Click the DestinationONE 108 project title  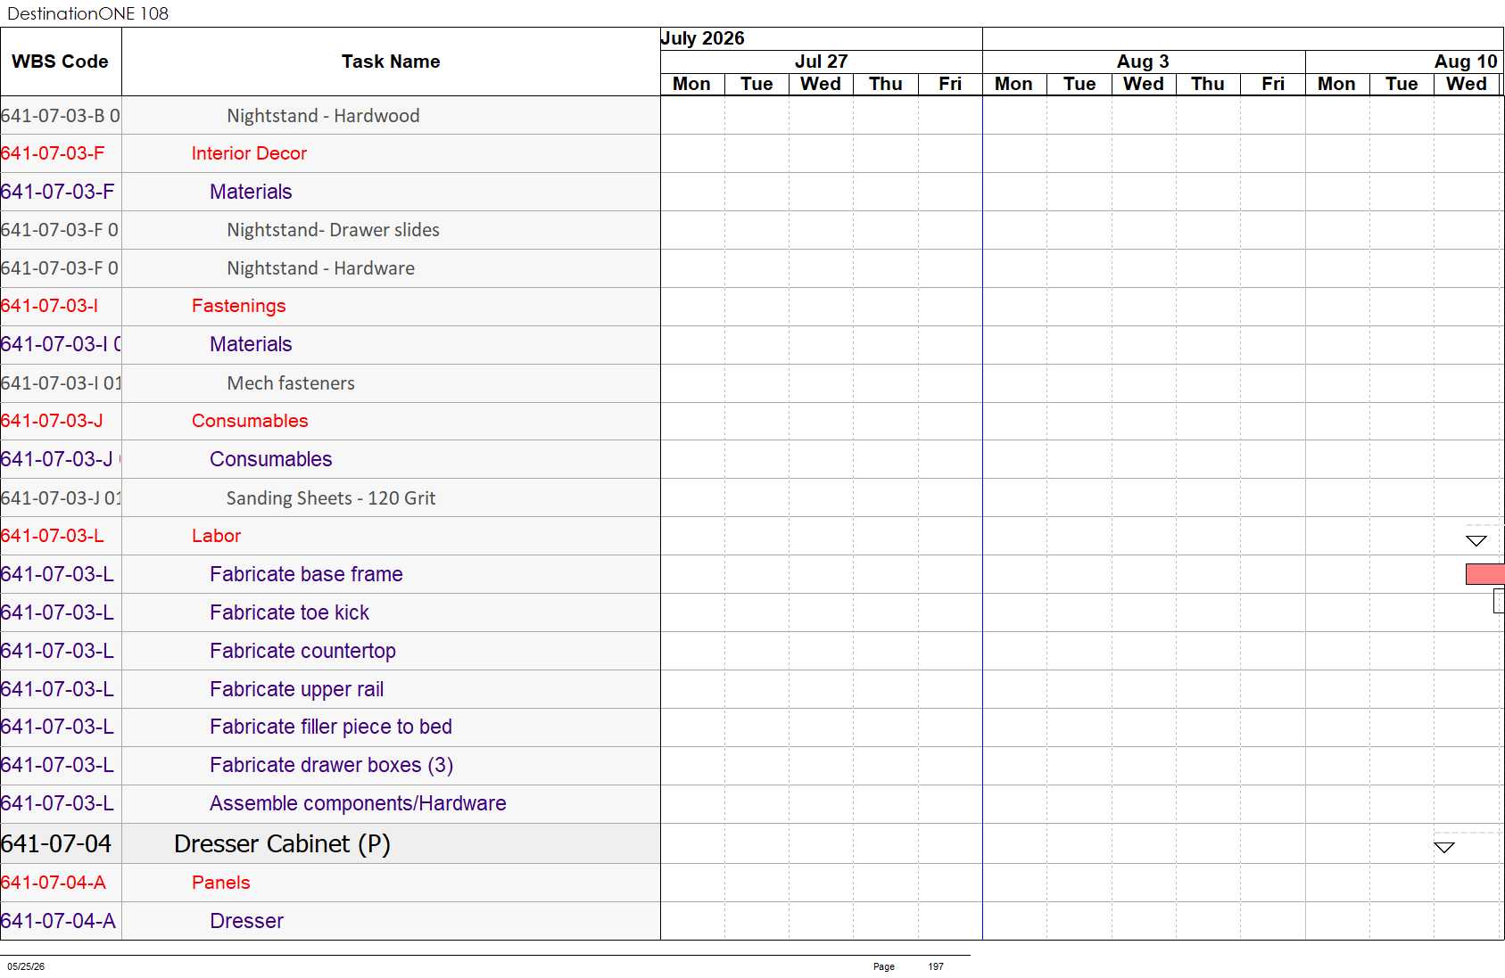87,13
